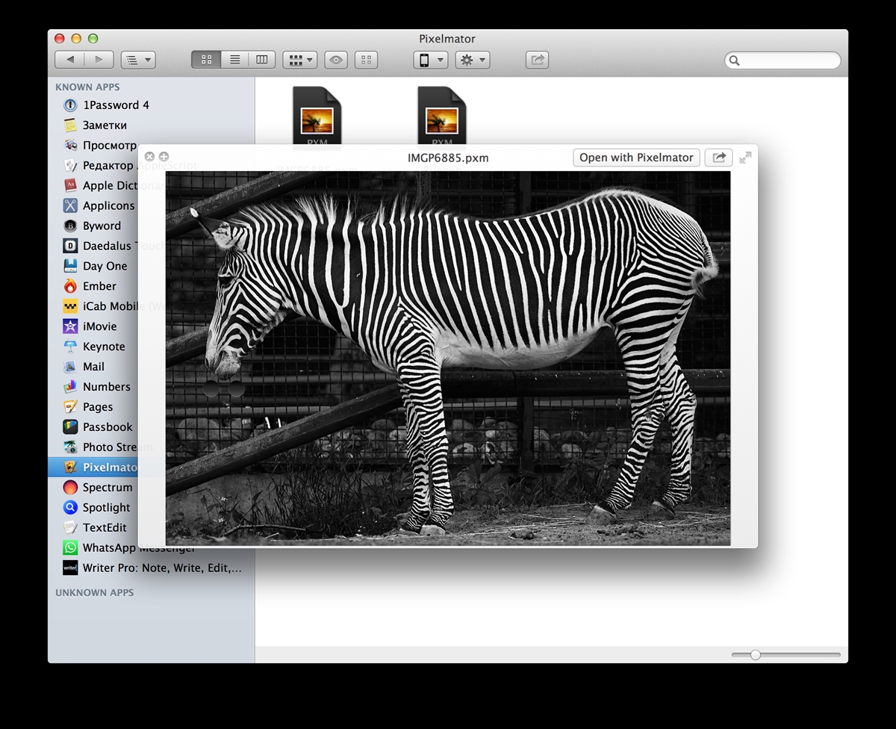Select Keynote in the Known Apps list

coord(104,347)
